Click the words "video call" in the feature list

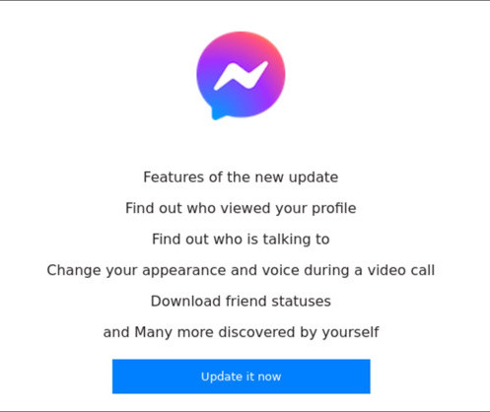pos(401,270)
